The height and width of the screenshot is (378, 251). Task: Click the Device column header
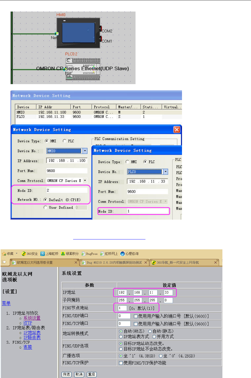[26, 107]
